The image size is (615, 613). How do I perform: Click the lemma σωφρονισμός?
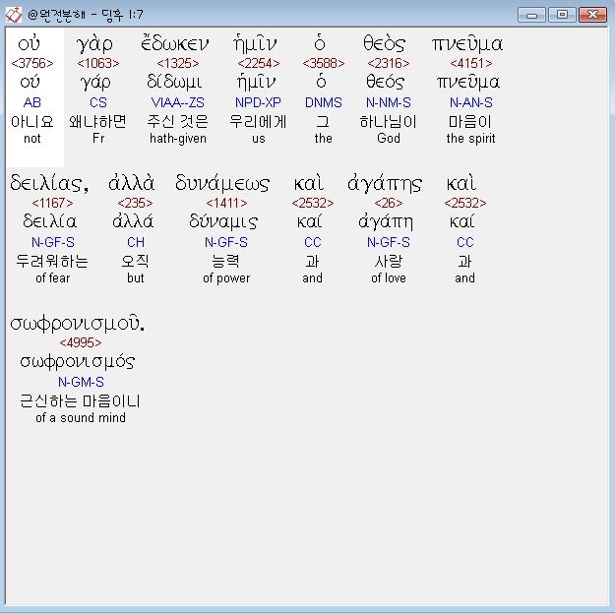point(78,362)
